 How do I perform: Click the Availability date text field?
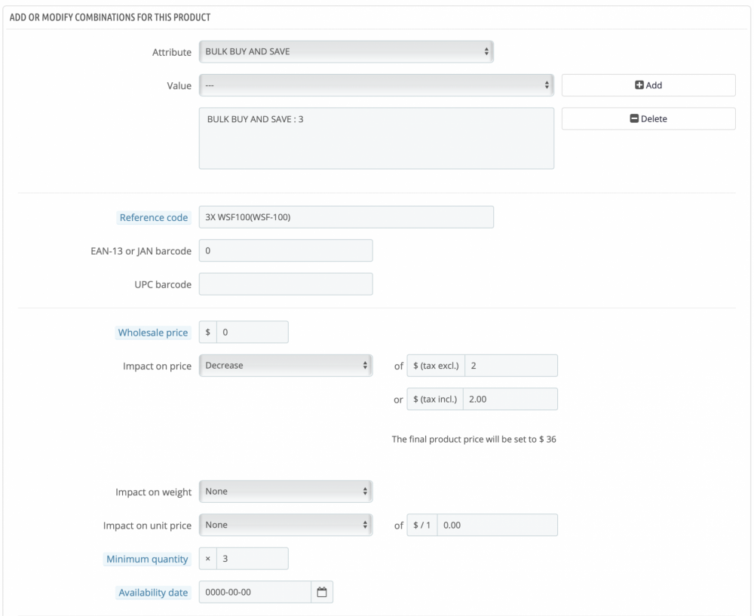256,593
